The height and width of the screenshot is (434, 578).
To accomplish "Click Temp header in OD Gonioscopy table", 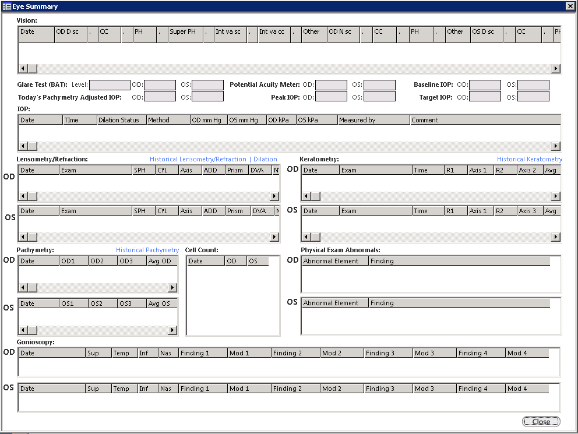I will pos(125,353).
